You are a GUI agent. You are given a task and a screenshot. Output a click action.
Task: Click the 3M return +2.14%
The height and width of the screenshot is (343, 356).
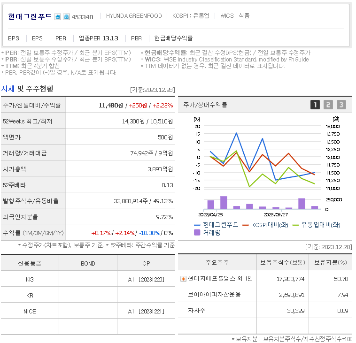click(x=125, y=233)
